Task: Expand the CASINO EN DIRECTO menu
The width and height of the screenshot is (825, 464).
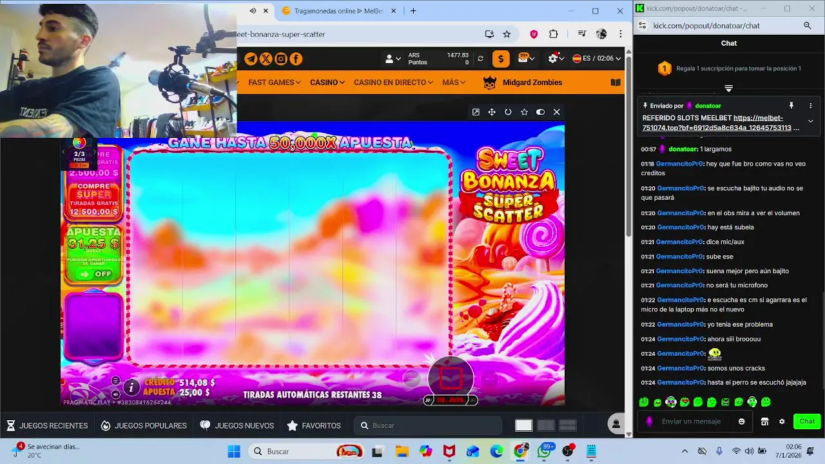Action: tap(394, 82)
